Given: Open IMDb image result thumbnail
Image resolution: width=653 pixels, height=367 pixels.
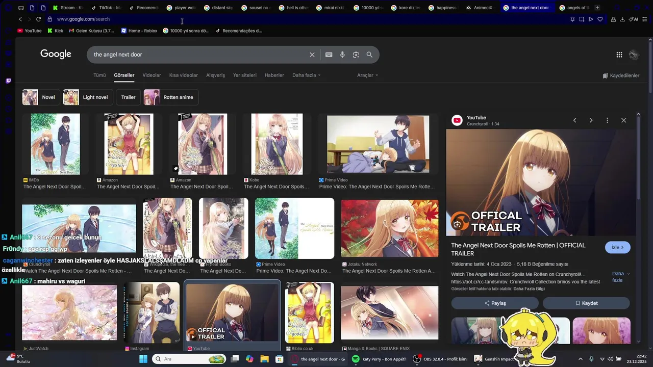Looking at the screenshot, I should pos(55,144).
